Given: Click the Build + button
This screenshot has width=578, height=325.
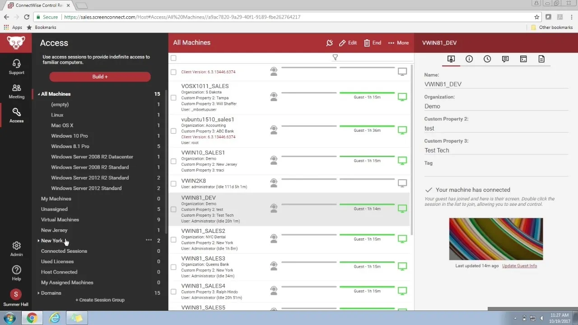Looking at the screenshot, I should (100, 77).
